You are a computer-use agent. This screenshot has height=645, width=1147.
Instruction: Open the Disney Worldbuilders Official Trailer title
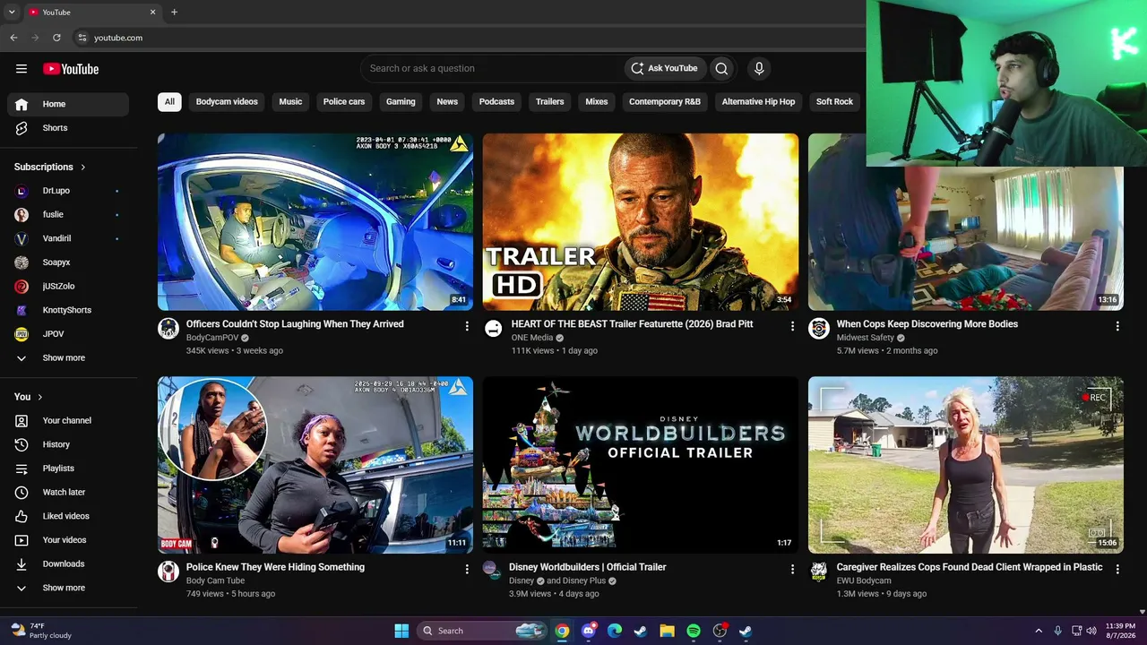coord(588,567)
